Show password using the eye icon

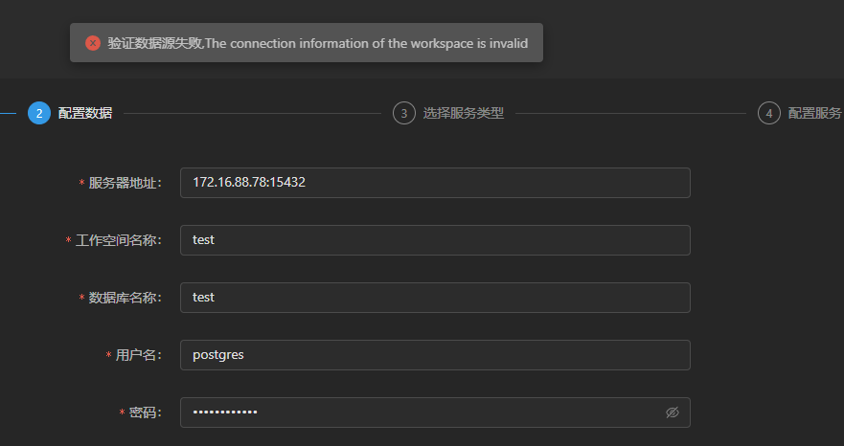672,413
